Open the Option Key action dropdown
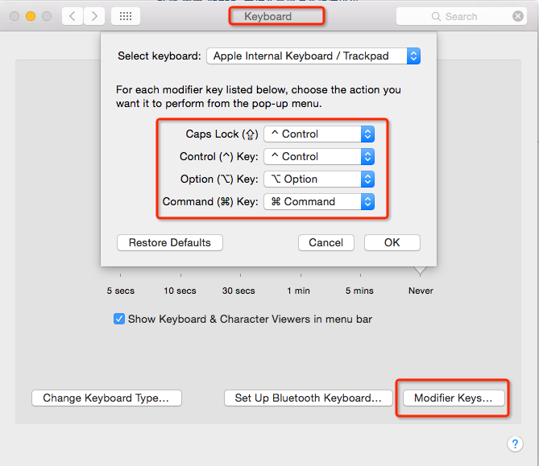The image size is (539, 466). point(319,179)
